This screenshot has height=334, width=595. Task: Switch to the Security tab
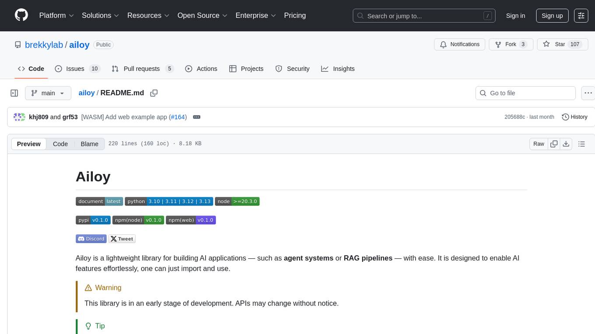[292, 69]
